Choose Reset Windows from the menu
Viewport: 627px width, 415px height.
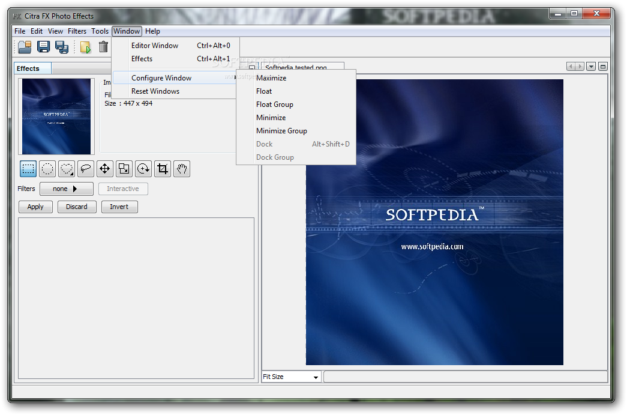(x=176, y=91)
